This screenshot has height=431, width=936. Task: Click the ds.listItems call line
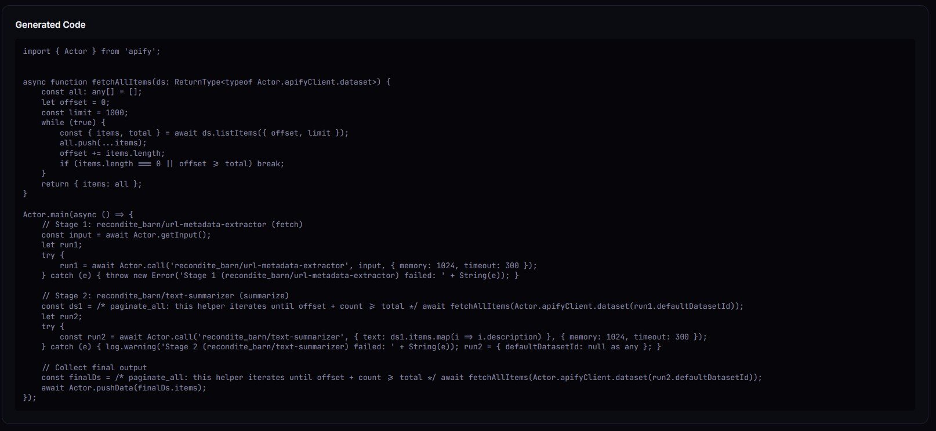click(x=204, y=133)
